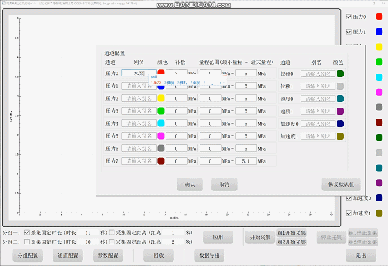This screenshot has height=266, width=388.
Task: Open the gray color swatch in the 压力6 row
Action: (x=161, y=149)
